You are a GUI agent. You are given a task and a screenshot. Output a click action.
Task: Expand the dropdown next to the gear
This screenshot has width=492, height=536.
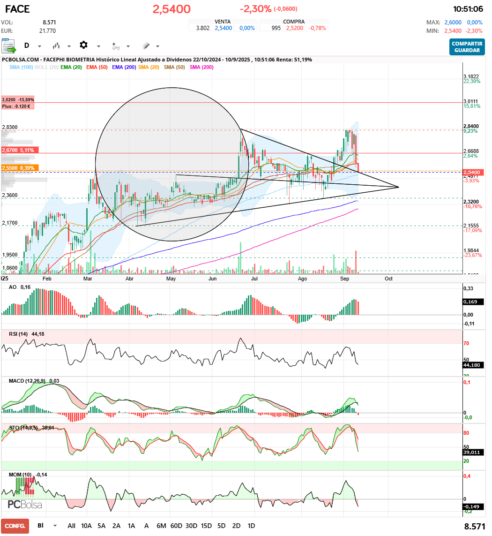[x=98, y=46]
